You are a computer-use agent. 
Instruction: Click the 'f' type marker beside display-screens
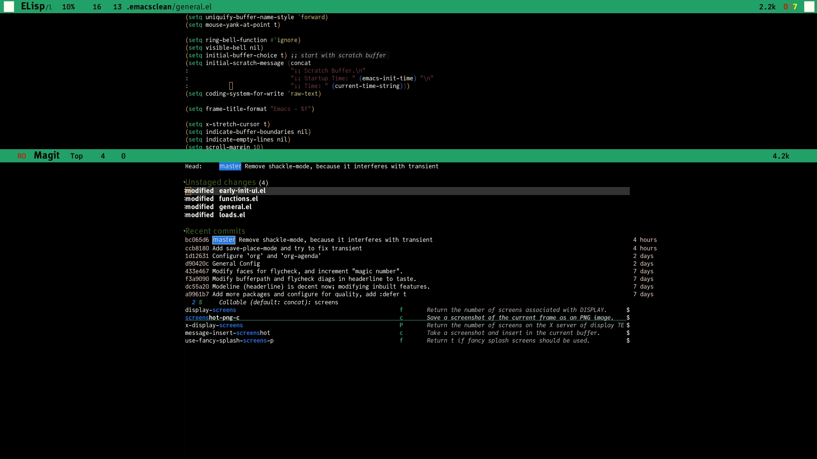[401, 310]
